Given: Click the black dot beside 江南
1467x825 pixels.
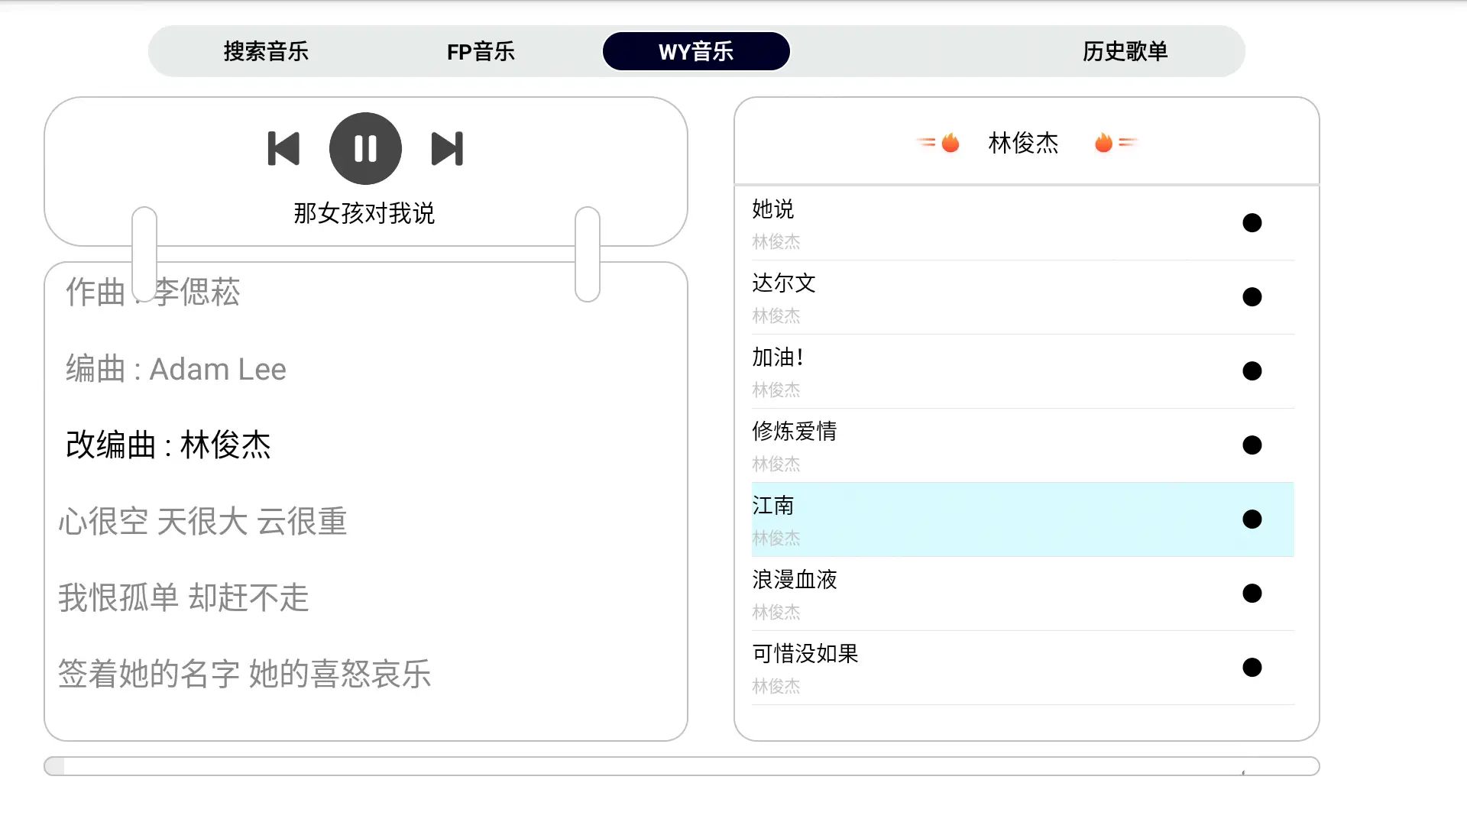Looking at the screenshot, I should 1252,519.
